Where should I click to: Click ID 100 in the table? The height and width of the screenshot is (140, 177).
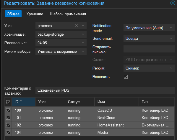(18, 110)
